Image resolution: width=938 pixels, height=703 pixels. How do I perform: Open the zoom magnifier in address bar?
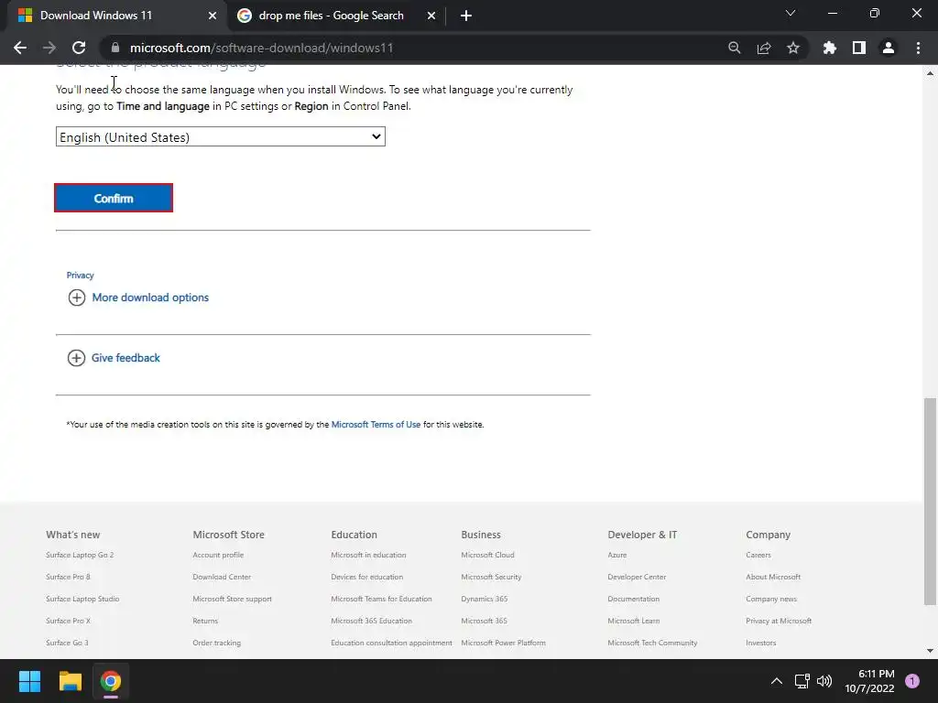[734, 48]
